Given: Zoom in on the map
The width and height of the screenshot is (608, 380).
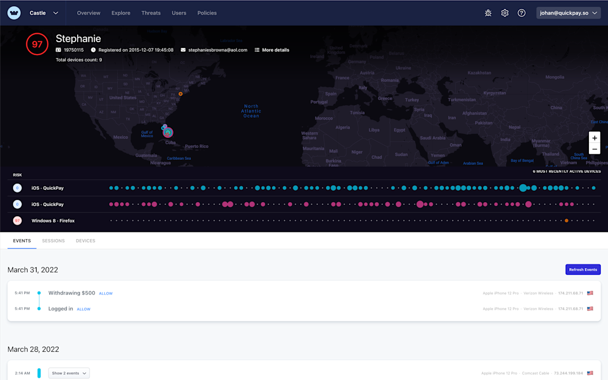Looking at the screenshot, I should pos(594,138).
